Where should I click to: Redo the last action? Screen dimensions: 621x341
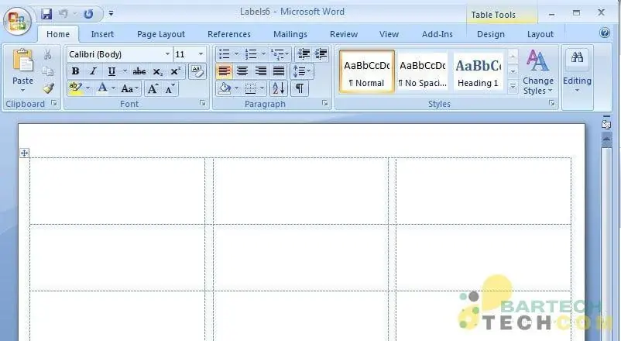tap(88, 14)
